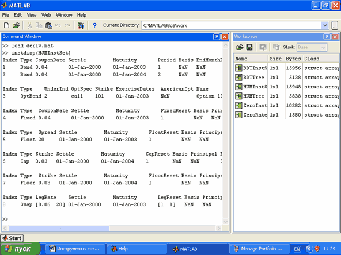The image size is (341, 255).
Task: Select the BDTTree variable icon
Action: tap(238, 78)
